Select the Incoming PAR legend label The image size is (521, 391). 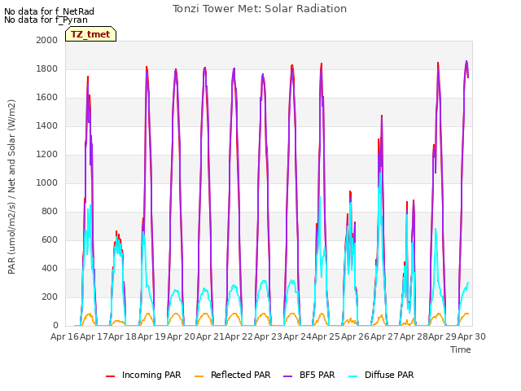click(x=151, y=375)
